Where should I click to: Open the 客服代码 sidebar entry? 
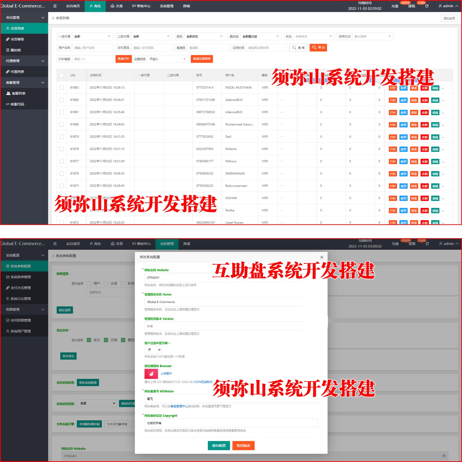[17, 104]
